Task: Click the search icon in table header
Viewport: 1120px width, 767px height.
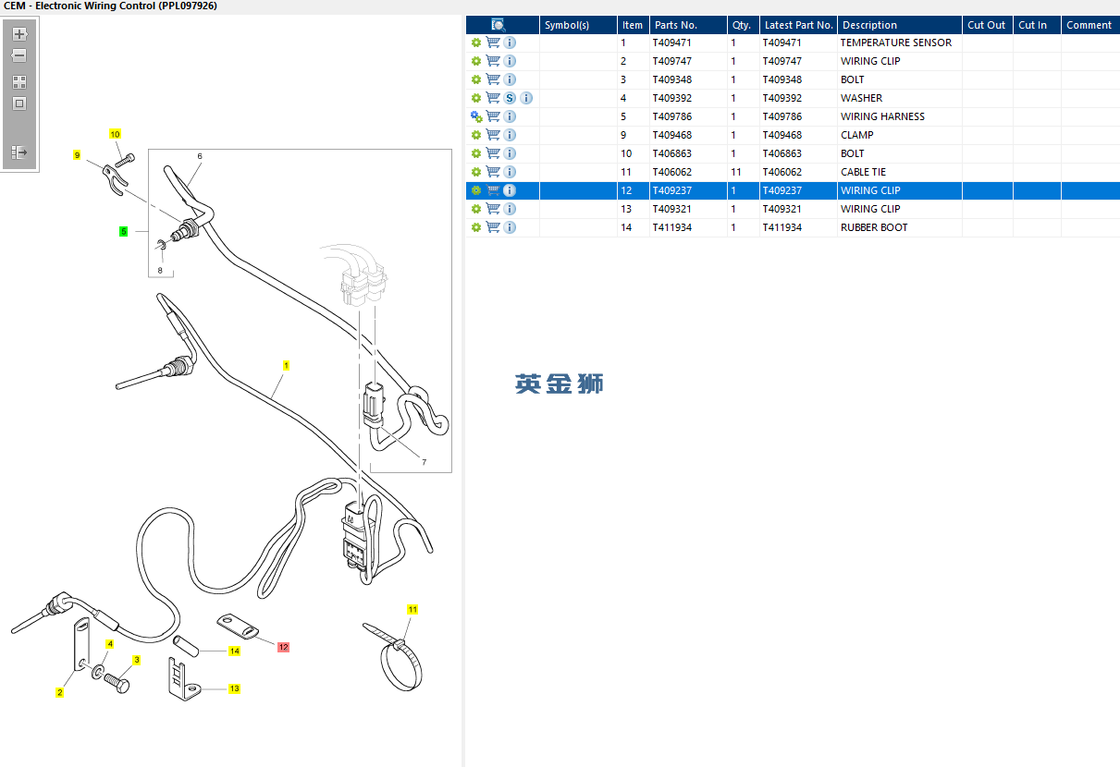Action: point(498,25)
